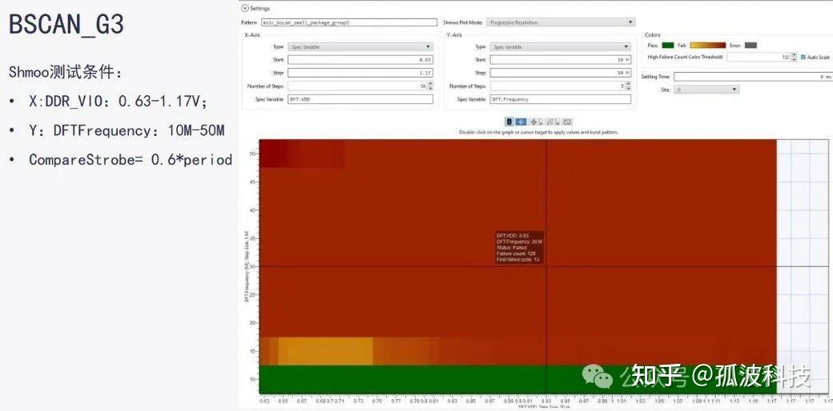This screenshot has height=411, width=833.
Task: Edit X-Axis Spec Variable DFT.VDD field
Action: [360, 99]
